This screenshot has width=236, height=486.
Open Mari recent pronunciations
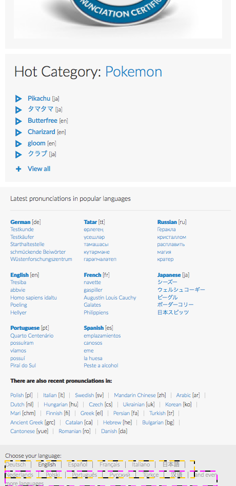click(16, 413)
